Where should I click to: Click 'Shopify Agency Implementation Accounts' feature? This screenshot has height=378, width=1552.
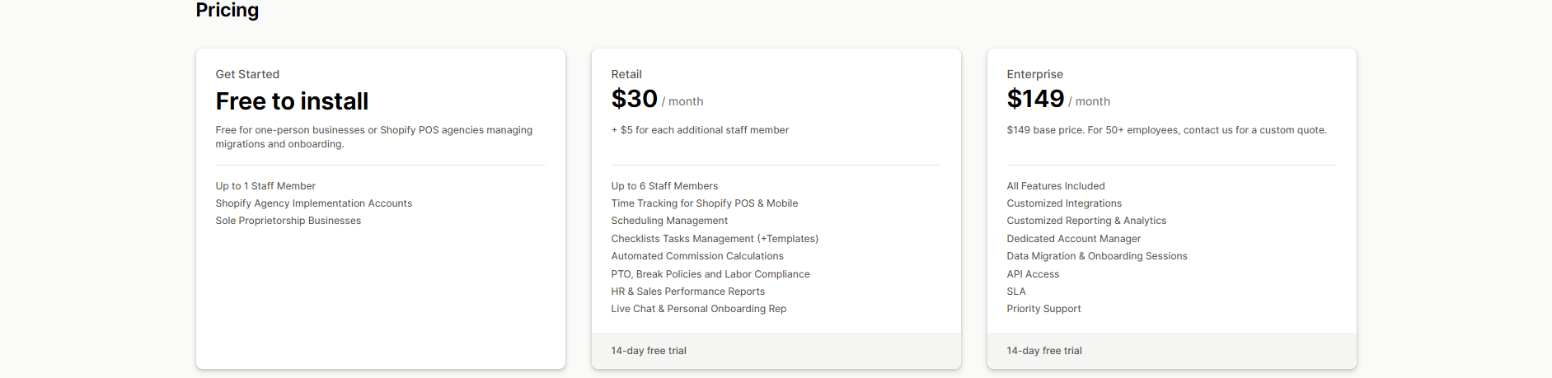point(314,203)
